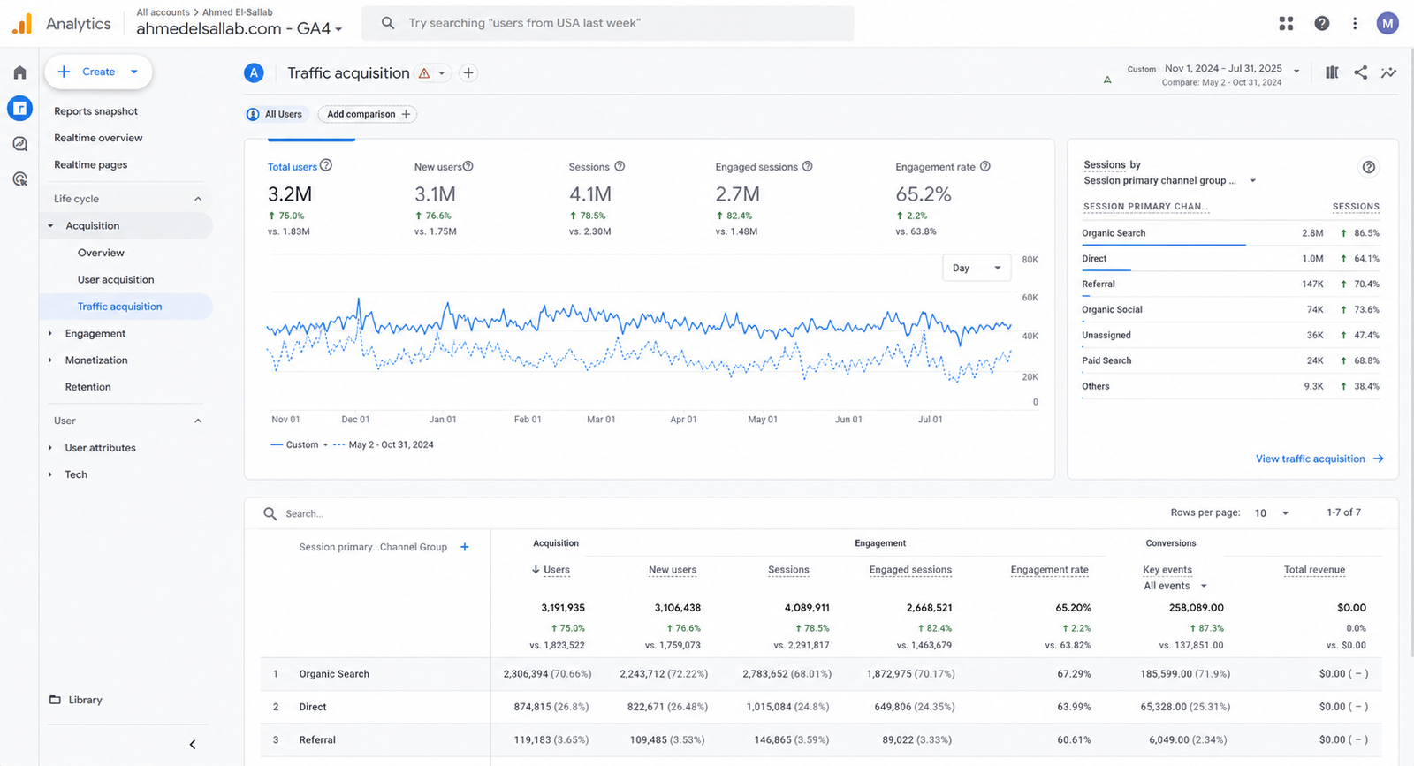1414x766 pixels.
Task: Click the A segment badge near title
Action: tap(254, 73)
